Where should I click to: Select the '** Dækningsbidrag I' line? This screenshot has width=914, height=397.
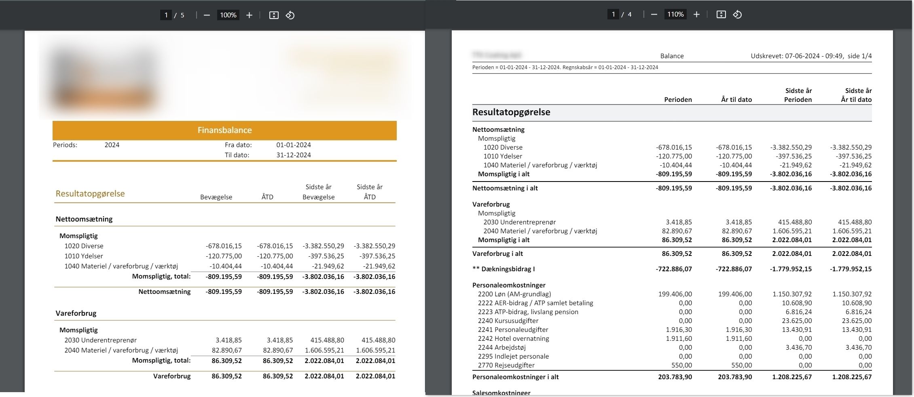point(503,269)
